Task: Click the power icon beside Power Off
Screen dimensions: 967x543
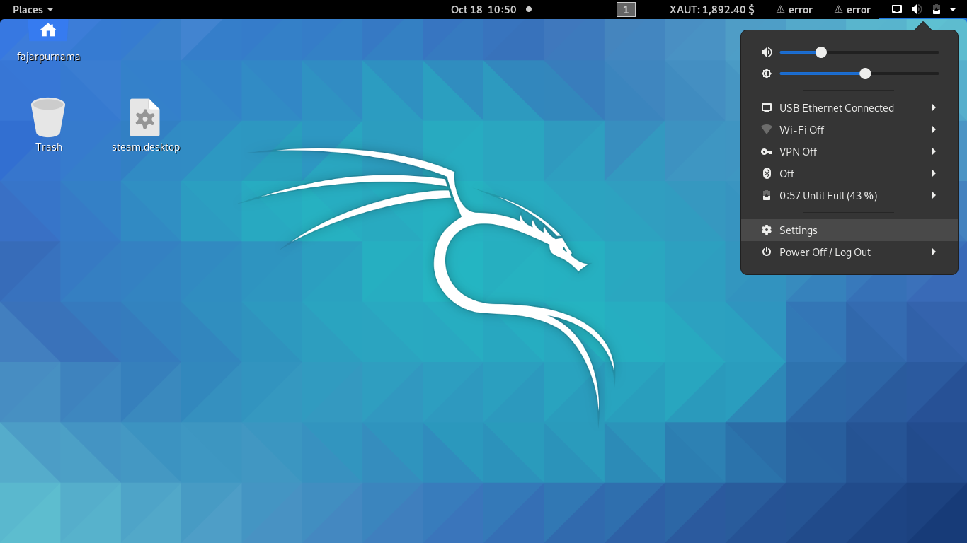Action: [766, 252]
